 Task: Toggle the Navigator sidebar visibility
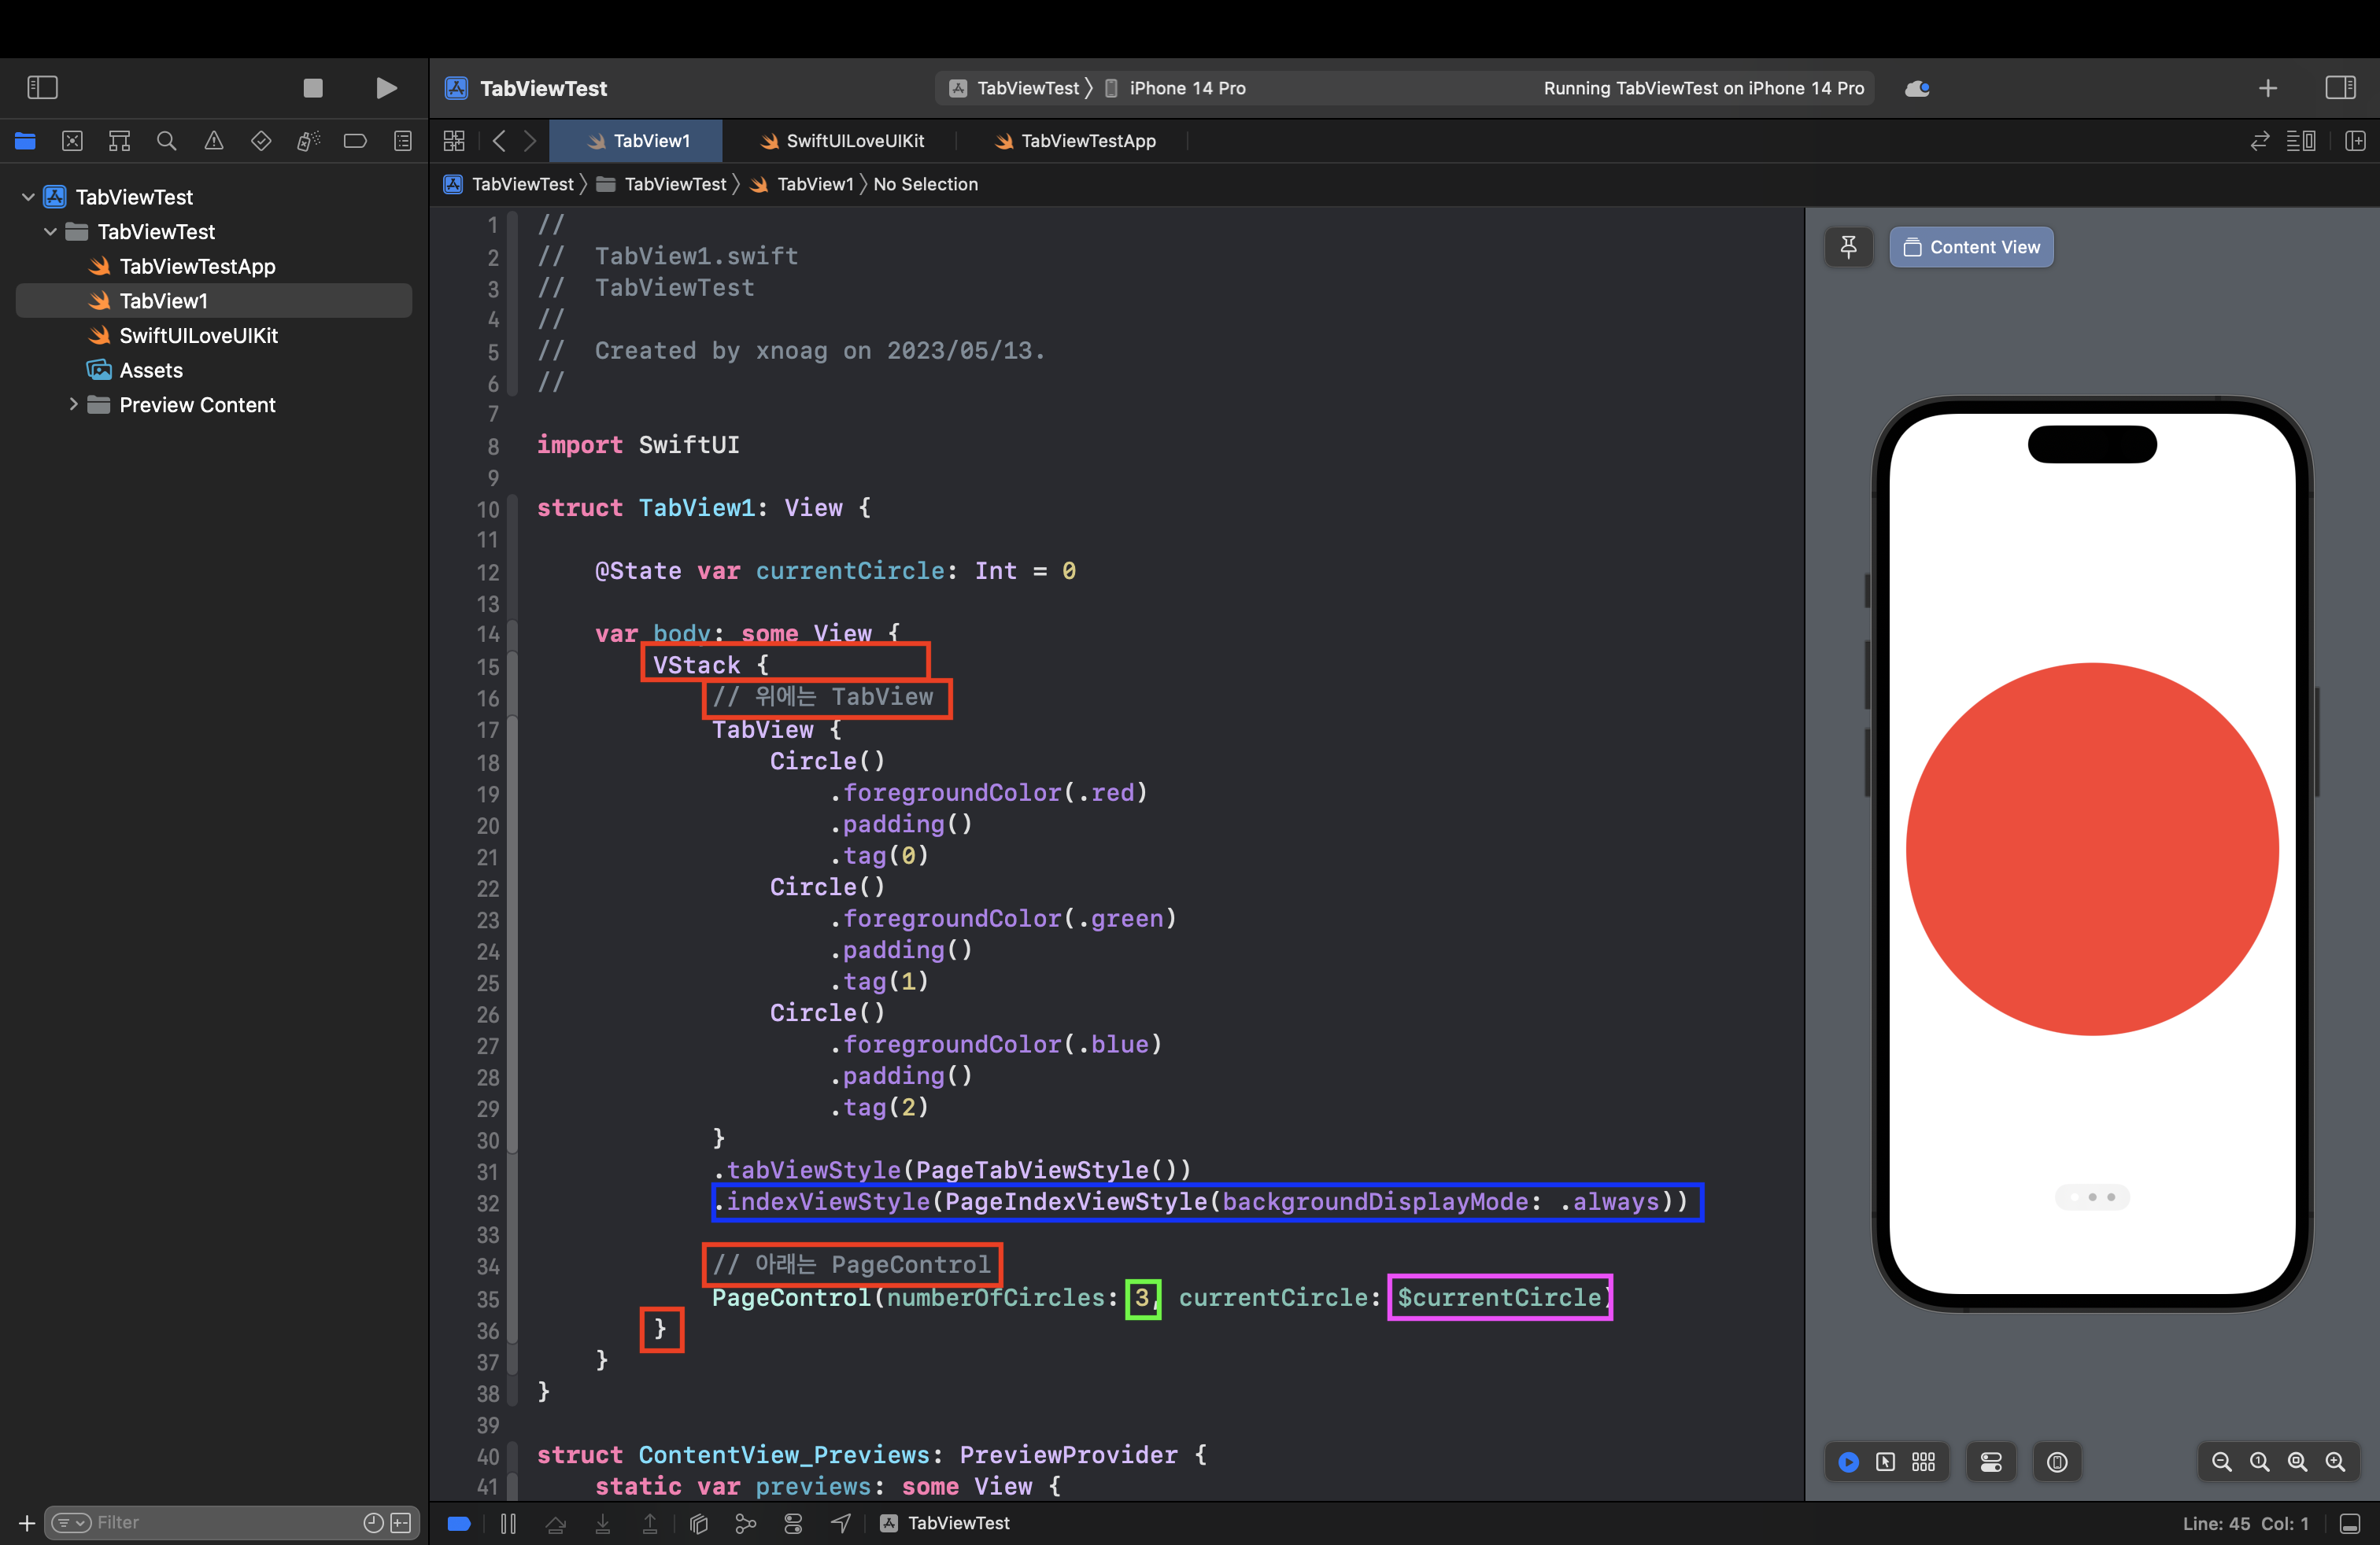click(42, 88)
